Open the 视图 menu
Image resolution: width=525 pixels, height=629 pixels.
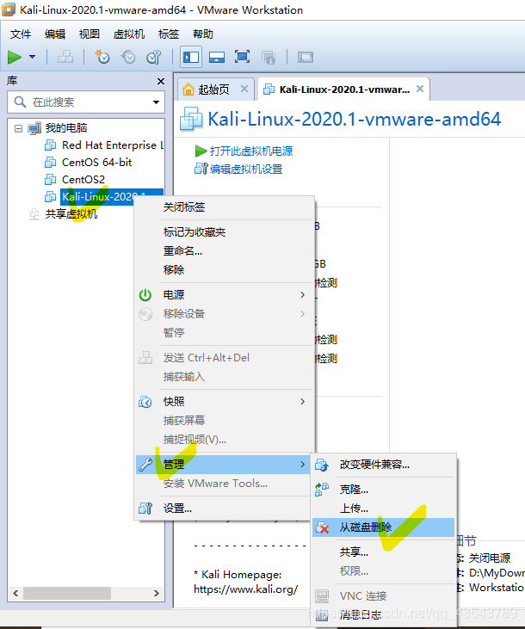coord(90,34)
